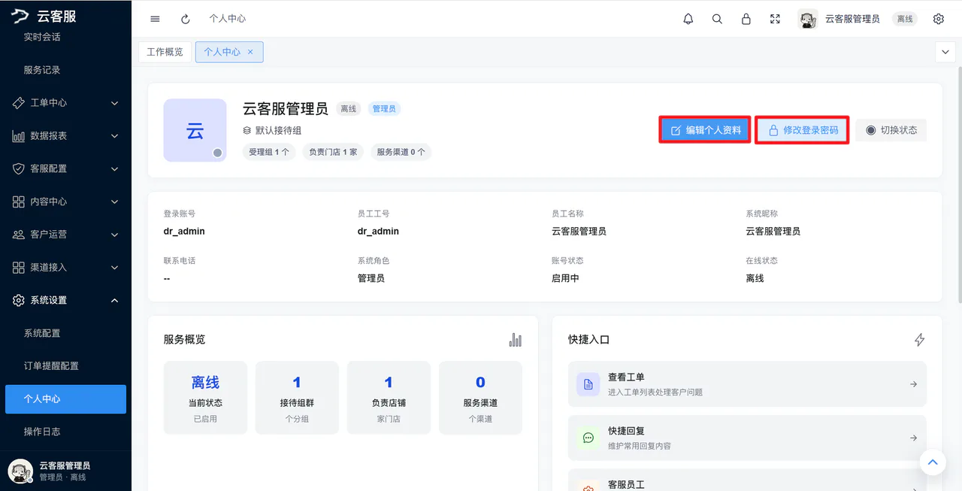Expand the 数据报表 menu
This screenshot has width=962, height=491.
tap(65, 136)
